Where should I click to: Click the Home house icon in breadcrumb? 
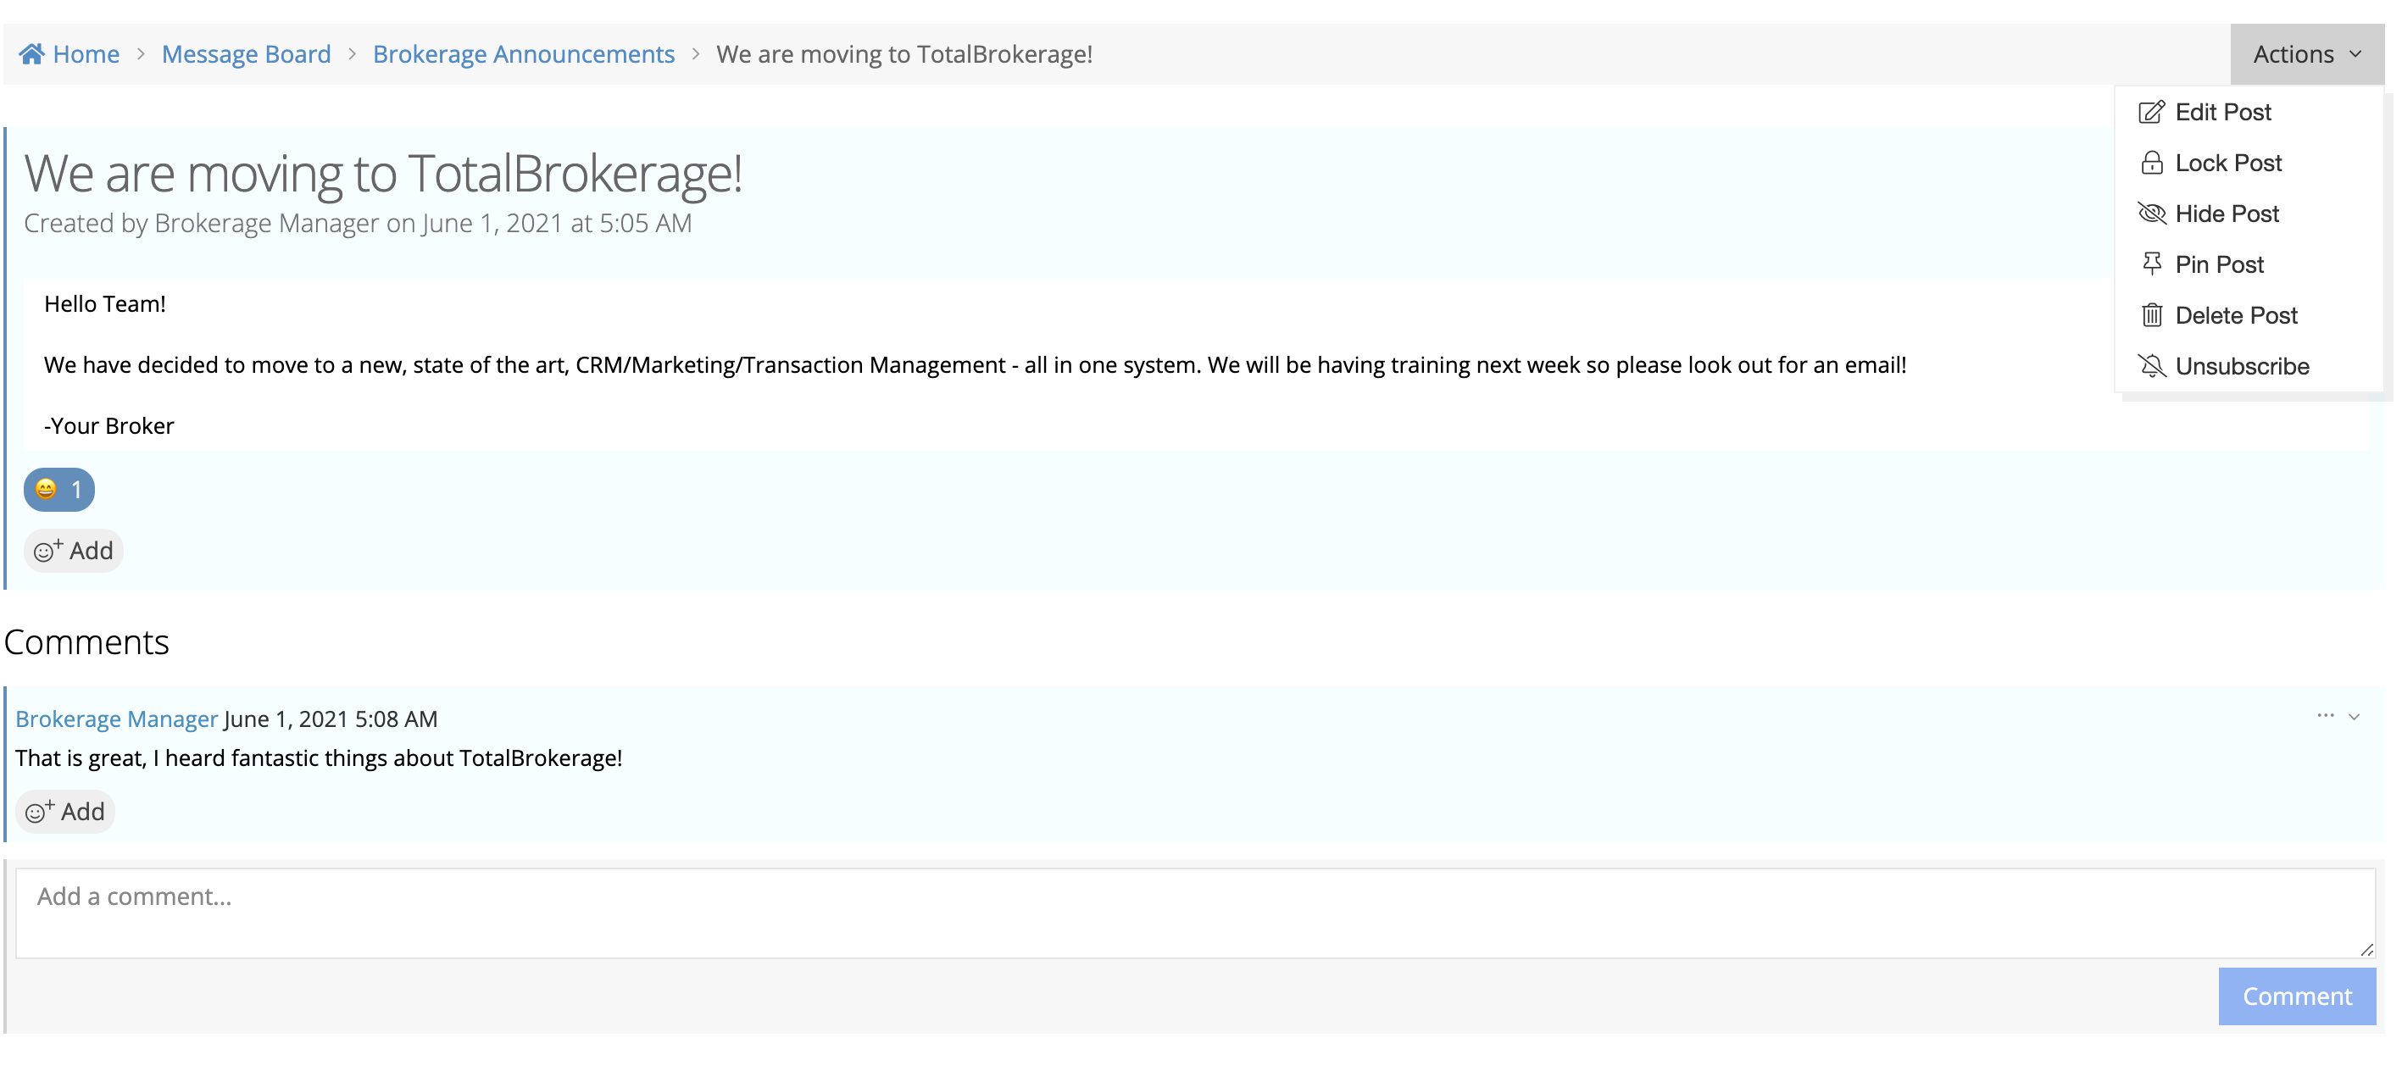point(31,54)
